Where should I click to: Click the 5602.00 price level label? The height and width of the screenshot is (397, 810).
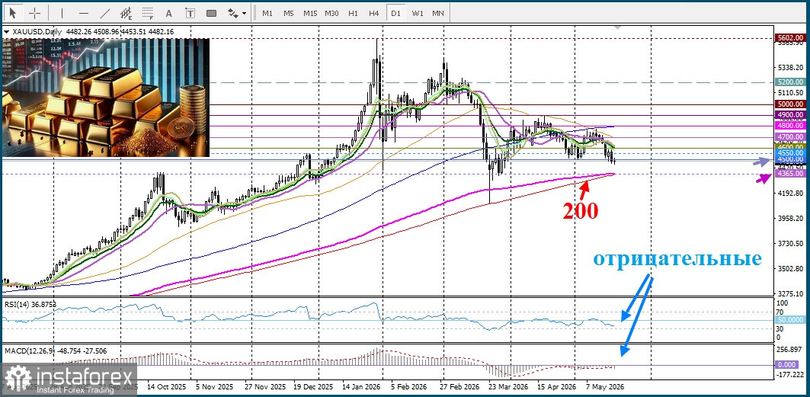tap(790, 37)
